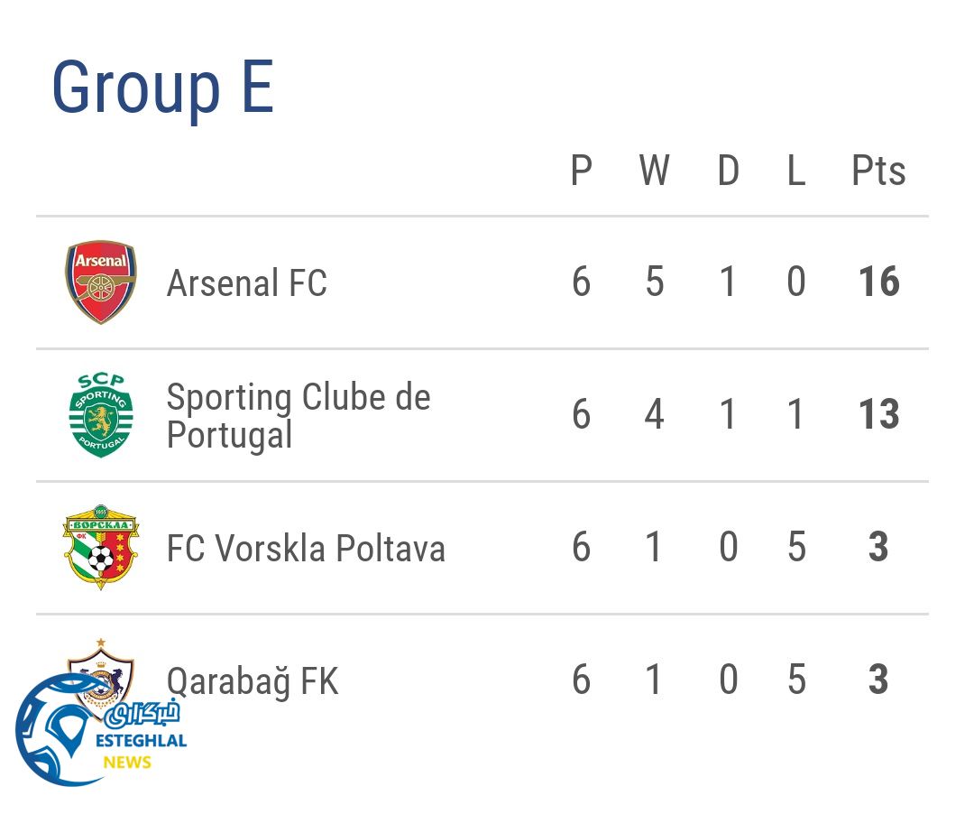
Task: Open the Qarabağ FK team name
Action: coord(253,681)
